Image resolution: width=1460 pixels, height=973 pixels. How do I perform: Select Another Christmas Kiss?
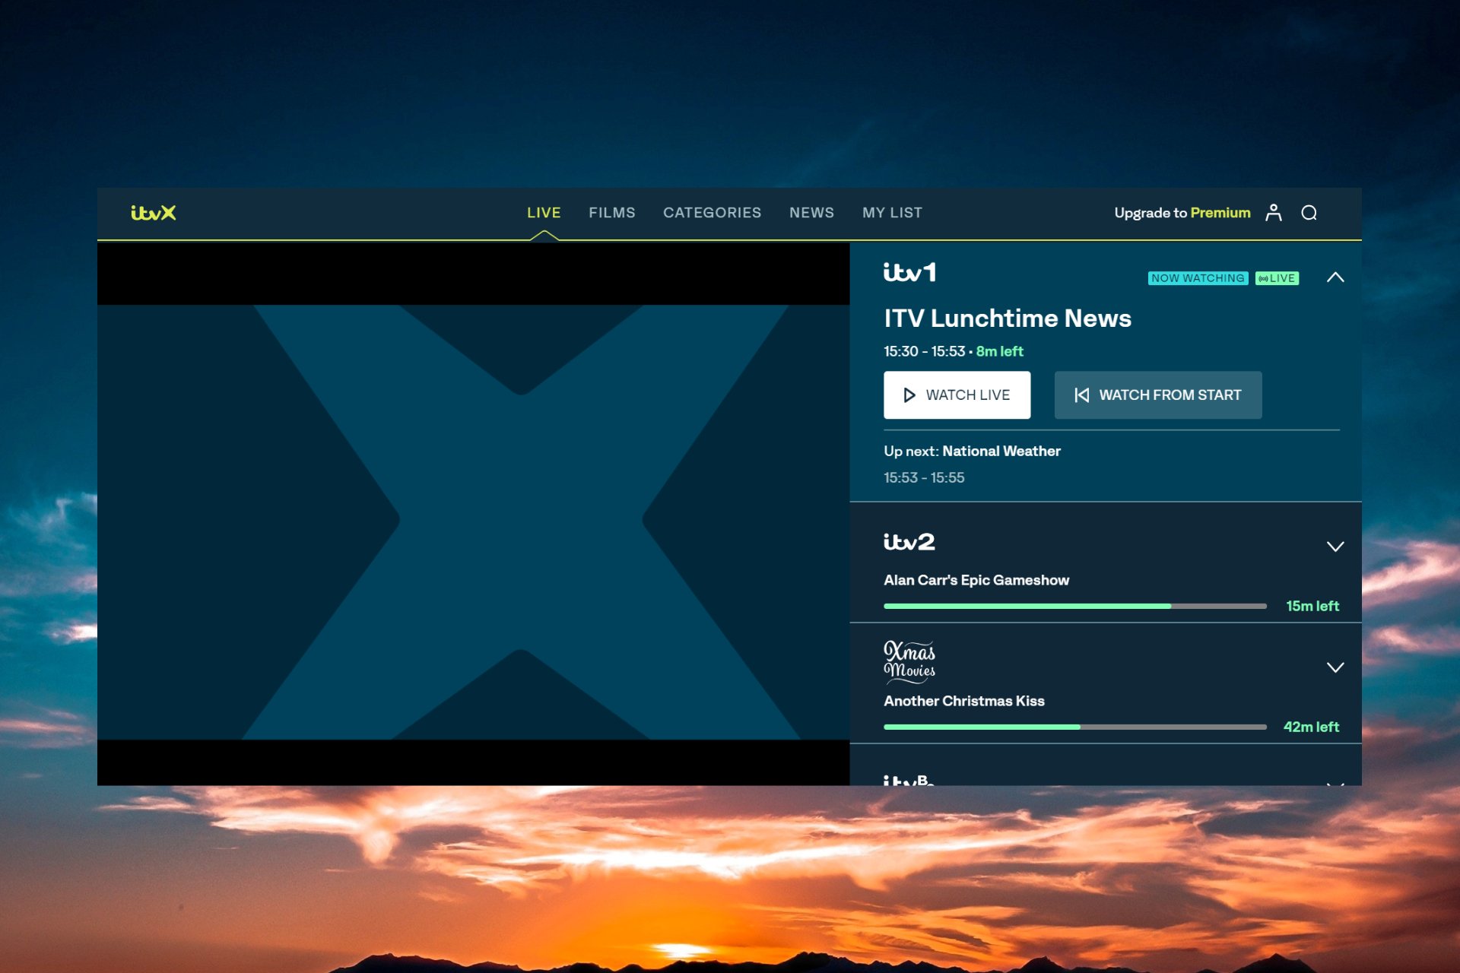964,701
